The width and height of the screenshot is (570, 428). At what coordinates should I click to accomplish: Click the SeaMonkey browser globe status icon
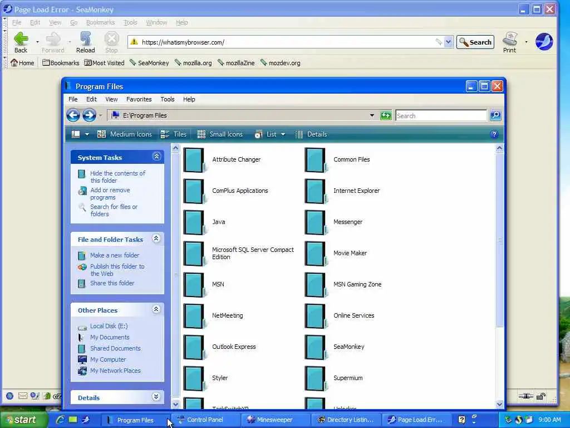click(10, 396)
